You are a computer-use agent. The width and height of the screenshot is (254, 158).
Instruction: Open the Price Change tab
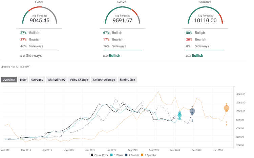79,80
